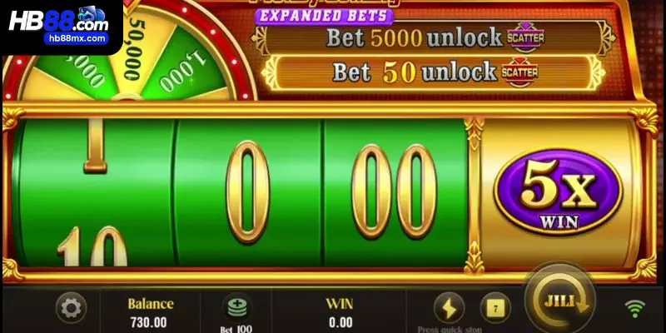Tap the Balance 730.00 display
Screen dimensions: 666x333
point(151,313)
